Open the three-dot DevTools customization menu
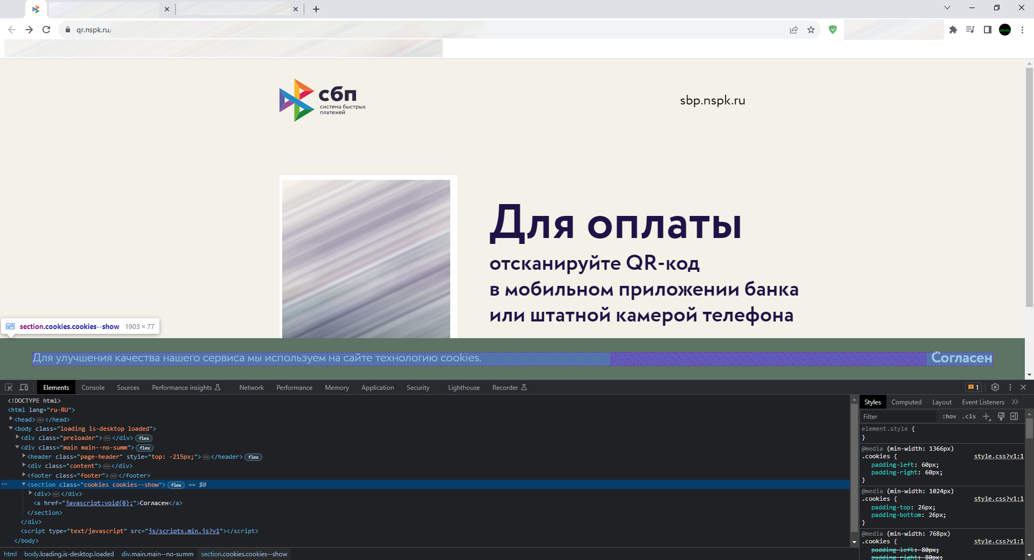Image resolution: width=1034 pixels, height=560 pixels. click(x=1010, y=387)
